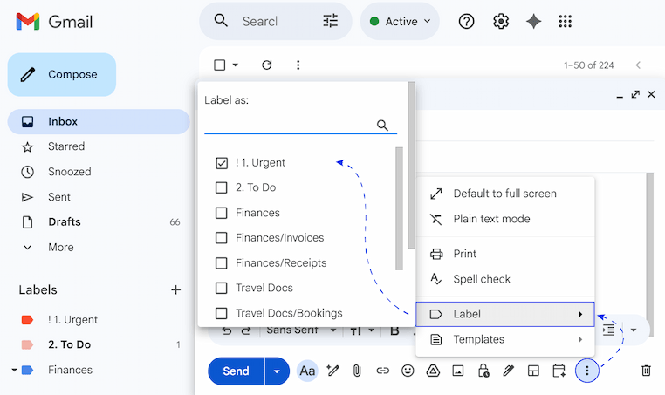Open the Inbox folder

pyautogui.click(x=99, y=121)
